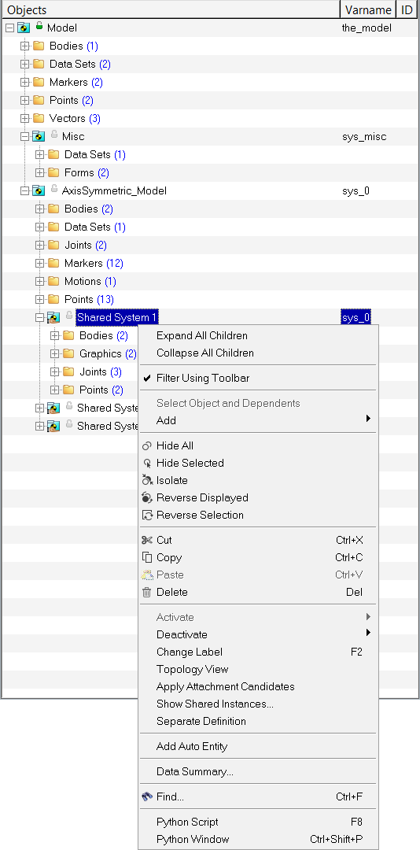
Task: Click the Isolate icon in context menu
Action: (x=147, y=480)
